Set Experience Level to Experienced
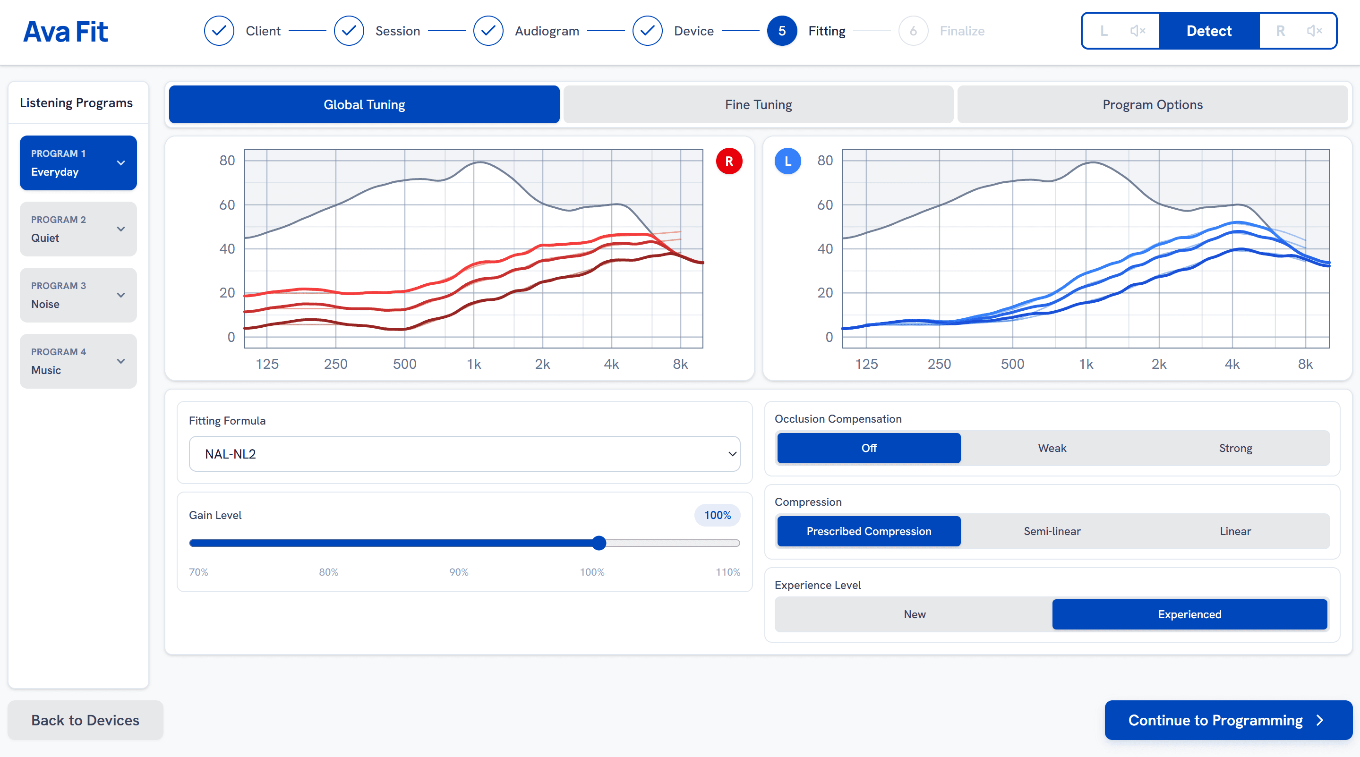This screenshot has height=757, width=1360. [x=1190, y=614]
